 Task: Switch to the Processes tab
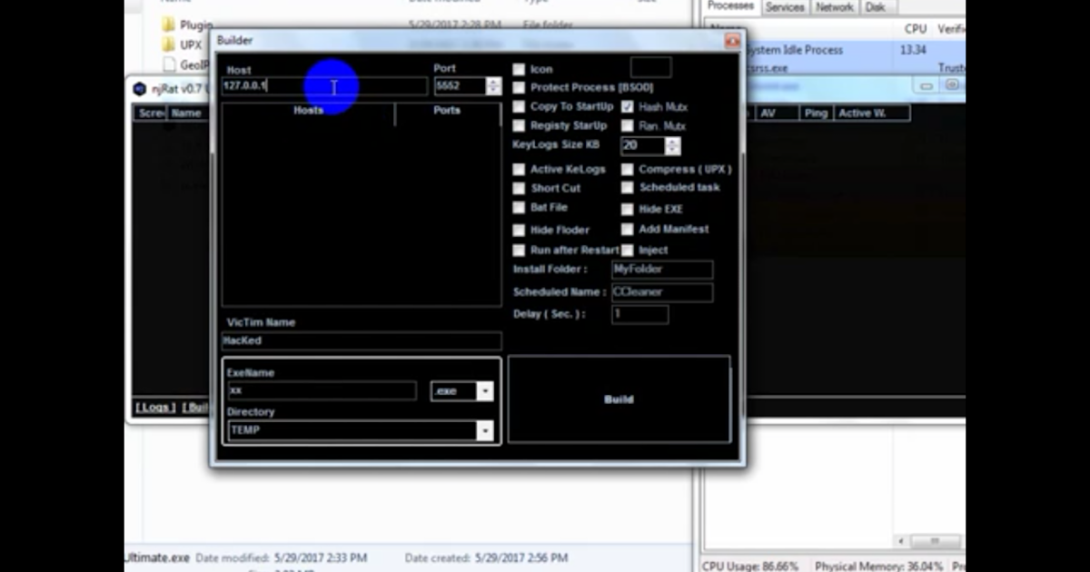coord(731,6)
